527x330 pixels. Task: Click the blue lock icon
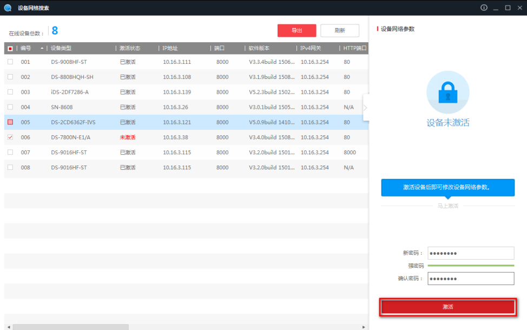tap(447, 93)
